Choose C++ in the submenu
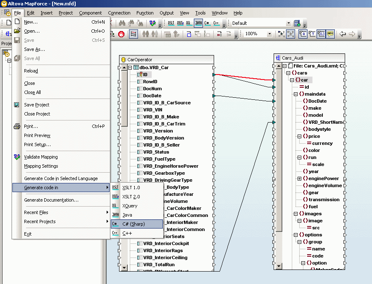 coord(137,233)
